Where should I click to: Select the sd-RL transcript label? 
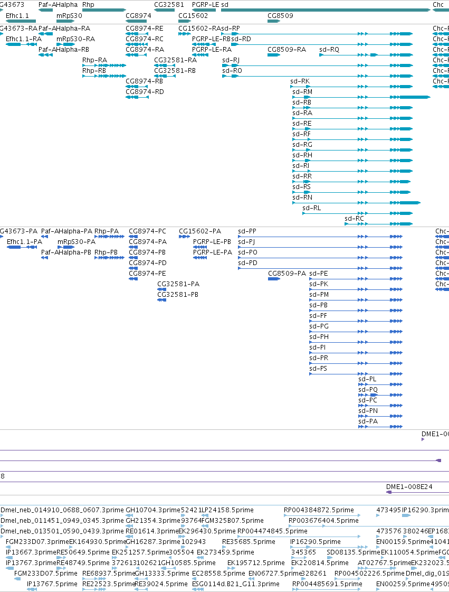[x=312, y=208]
